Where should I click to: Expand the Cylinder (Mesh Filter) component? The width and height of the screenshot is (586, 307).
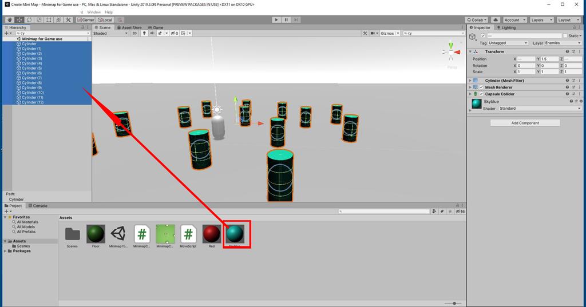pyautogui.click(x=470, y=80)
